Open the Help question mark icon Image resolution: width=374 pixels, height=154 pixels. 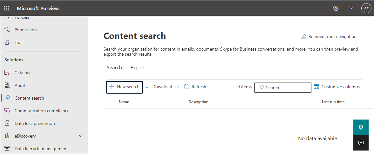click(351, 8)
